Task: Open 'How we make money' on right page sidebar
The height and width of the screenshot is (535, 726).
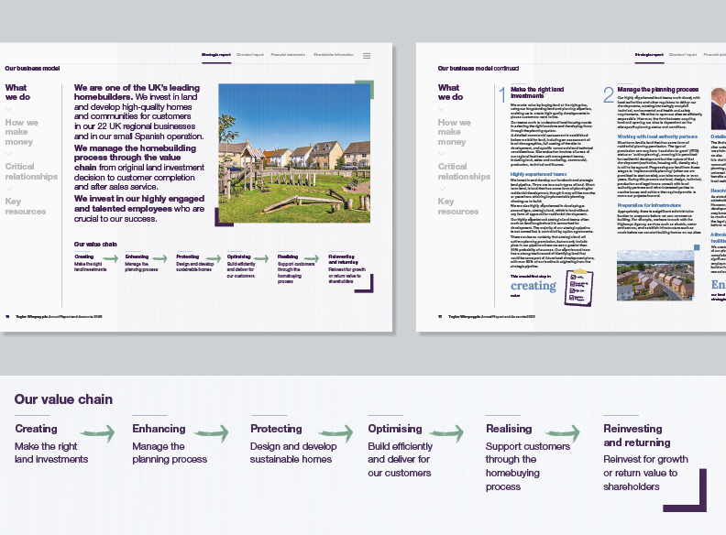Action: (454, 132)
